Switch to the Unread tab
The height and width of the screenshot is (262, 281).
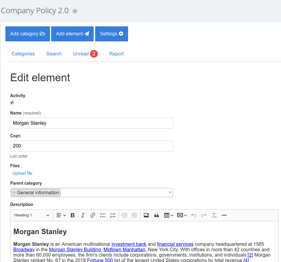(x=81, y=54)
